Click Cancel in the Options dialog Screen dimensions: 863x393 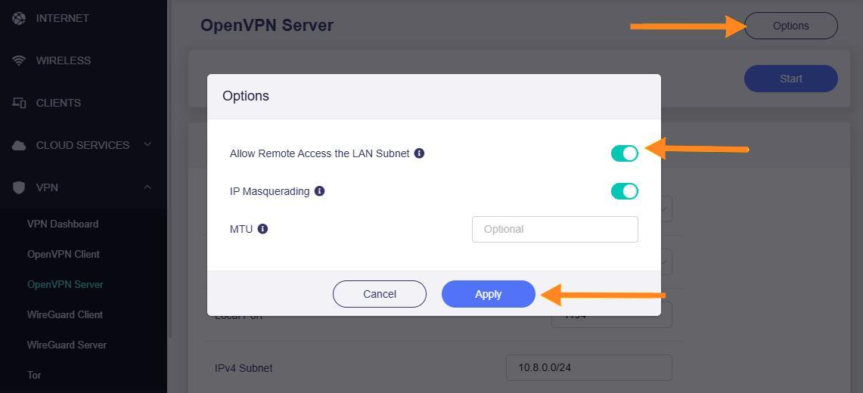click(379, 294)
